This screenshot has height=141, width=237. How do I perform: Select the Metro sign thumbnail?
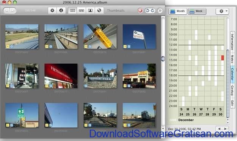tap(139, 36)
